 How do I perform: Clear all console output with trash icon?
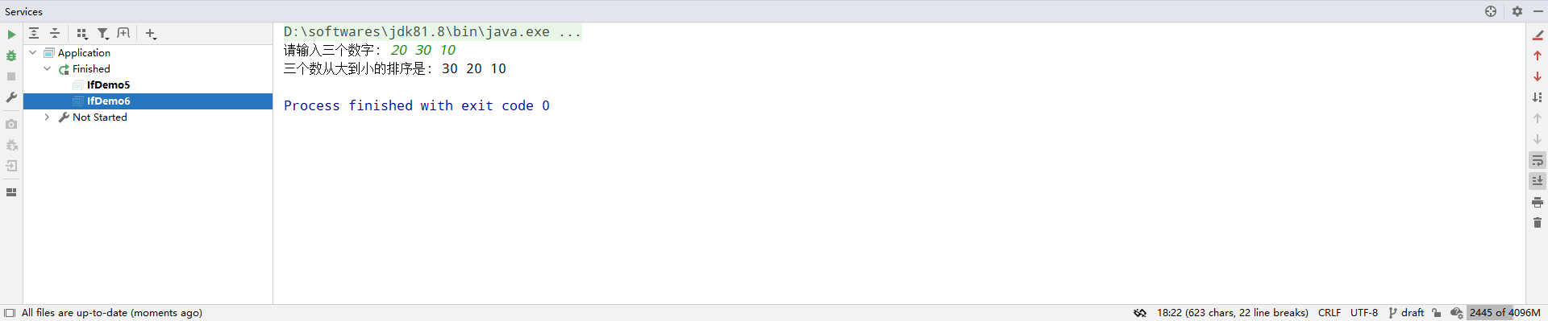click(1538, 222)
